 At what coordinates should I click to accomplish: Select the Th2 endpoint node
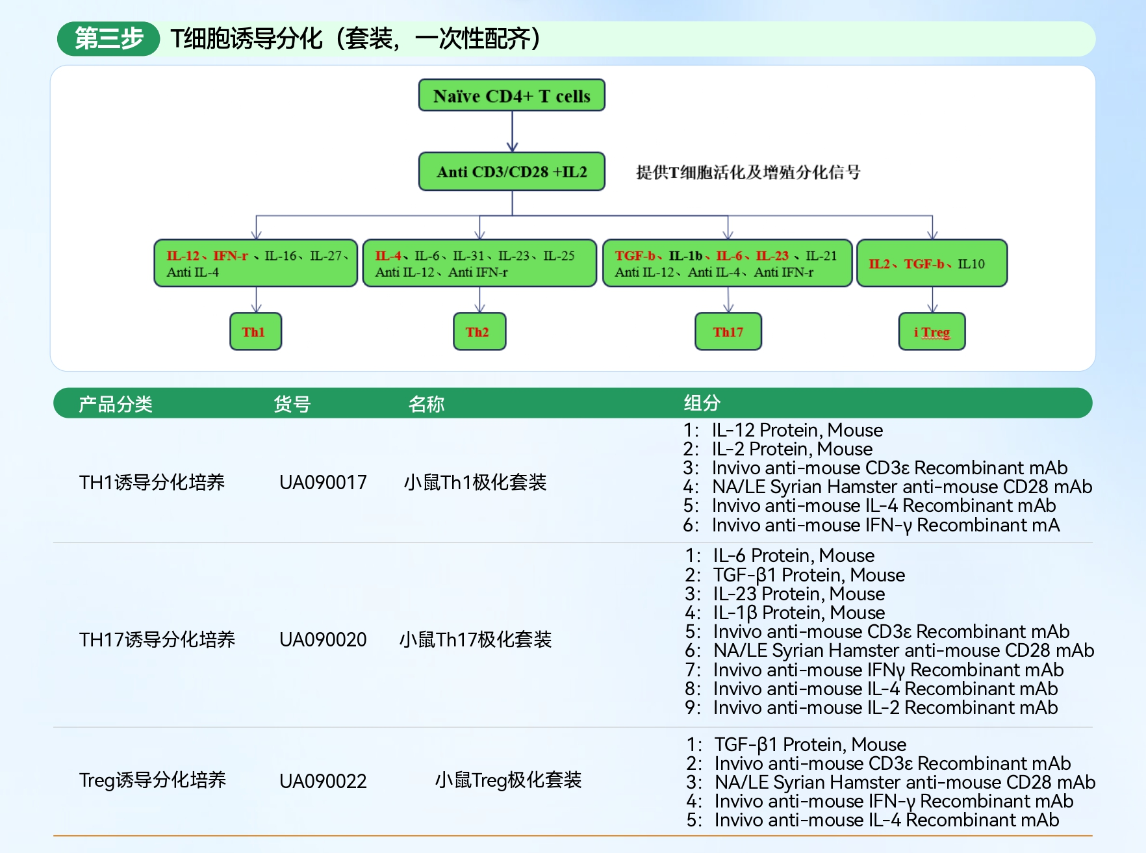click(479, 331)
